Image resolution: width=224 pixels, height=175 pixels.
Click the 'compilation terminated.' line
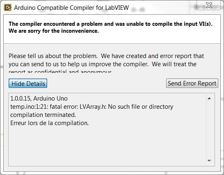point(43,115)
